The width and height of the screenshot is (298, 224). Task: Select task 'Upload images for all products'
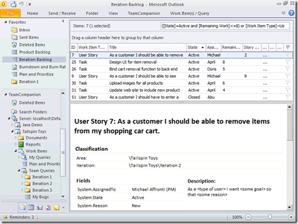[x=182, y=83]
